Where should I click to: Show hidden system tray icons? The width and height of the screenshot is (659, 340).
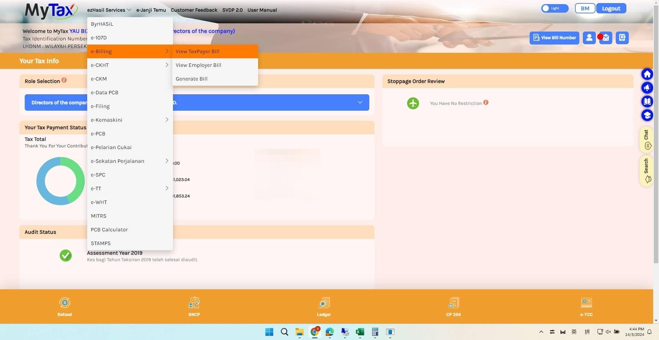(541, 332)
